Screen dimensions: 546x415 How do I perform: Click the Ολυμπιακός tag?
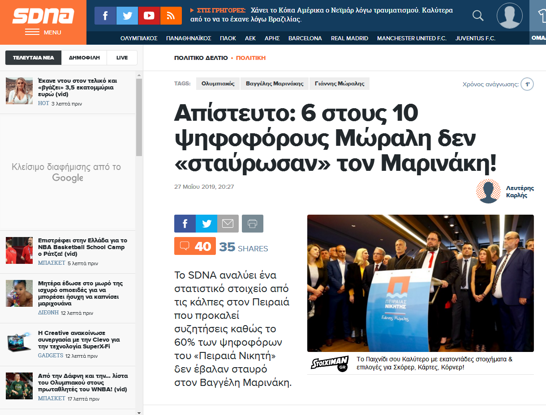[x=218, y=84]
